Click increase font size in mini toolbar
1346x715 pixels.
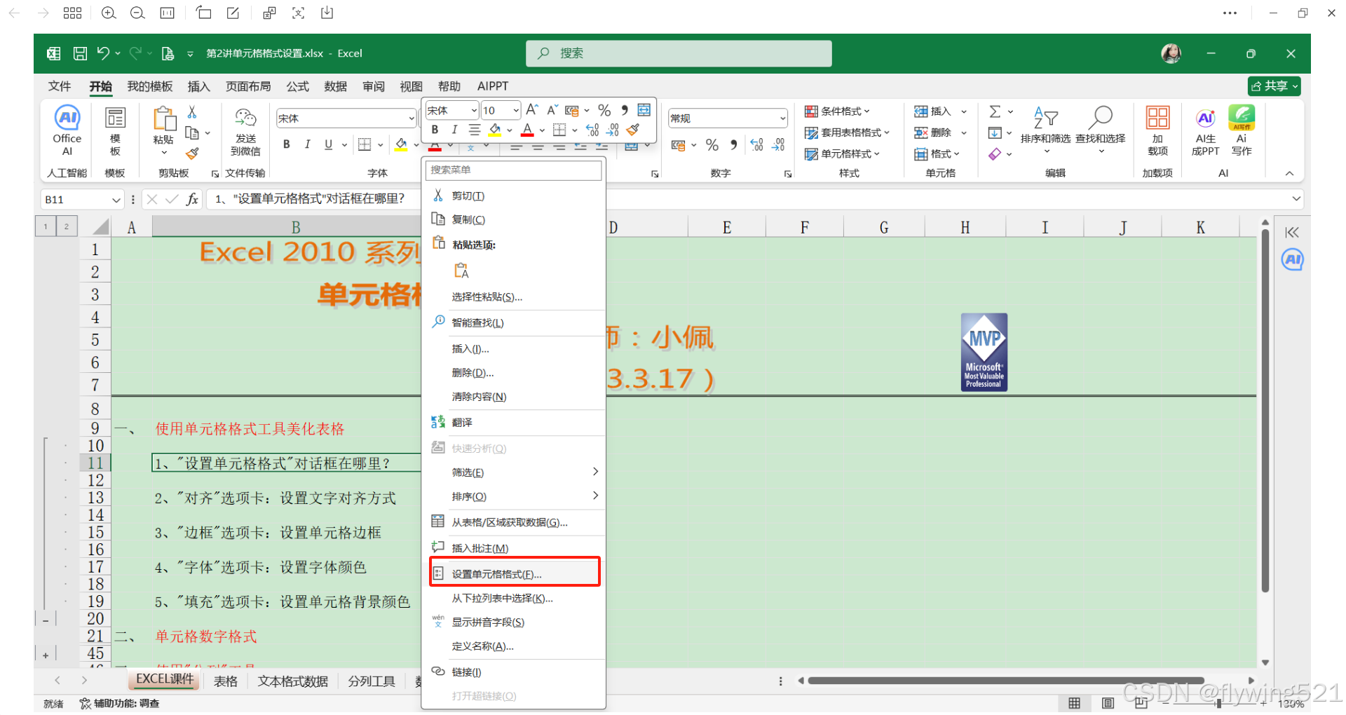(x=532, y=110)
